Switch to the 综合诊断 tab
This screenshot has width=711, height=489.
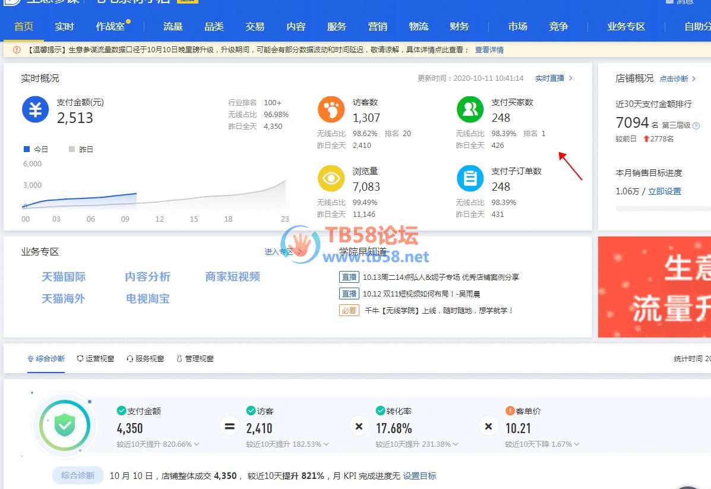[46, 358]
